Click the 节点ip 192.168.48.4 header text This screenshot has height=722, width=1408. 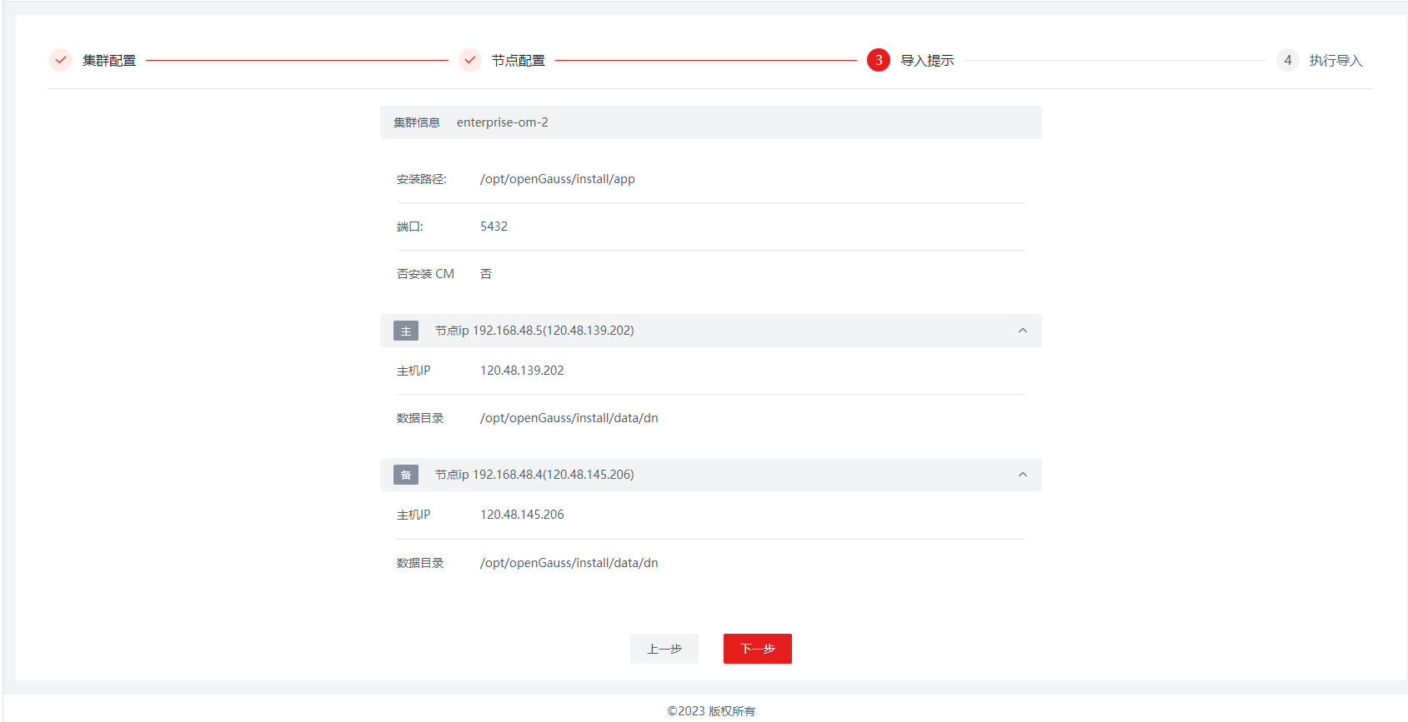tap(534, 475)
